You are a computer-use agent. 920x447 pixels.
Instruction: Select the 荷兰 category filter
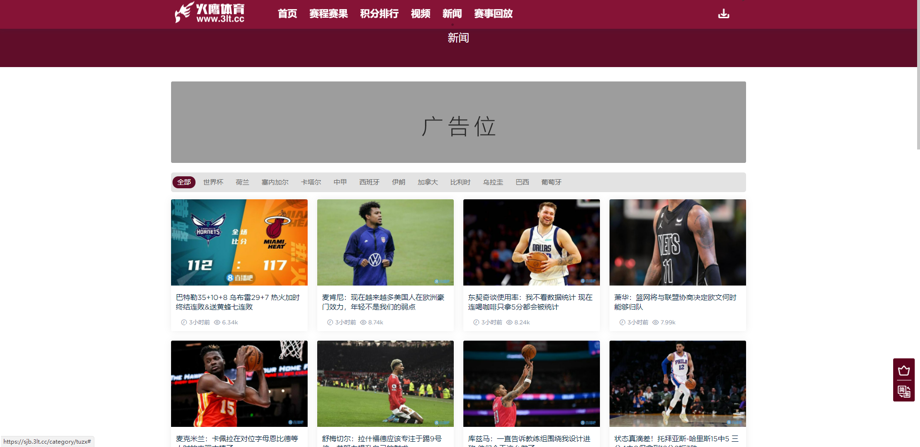pyautogui.click(x=242, y=182)
